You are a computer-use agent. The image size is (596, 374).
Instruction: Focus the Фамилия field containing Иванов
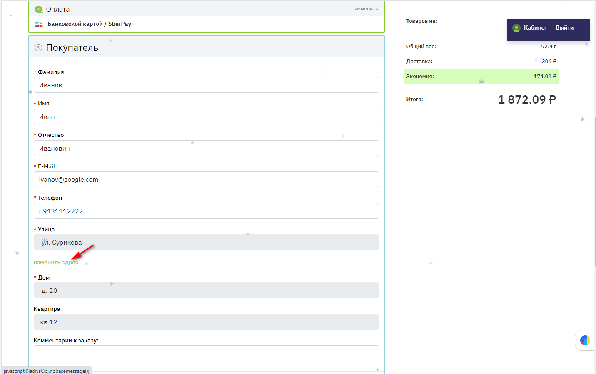(206, 85)
